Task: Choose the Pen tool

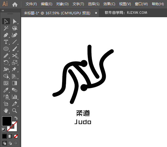Action: click(x=6, y=35)
